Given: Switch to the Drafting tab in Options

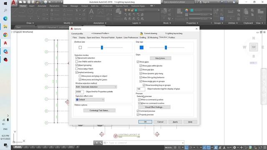Looking at the screenshot, I should pyautogui.click(x=143, y=37).
